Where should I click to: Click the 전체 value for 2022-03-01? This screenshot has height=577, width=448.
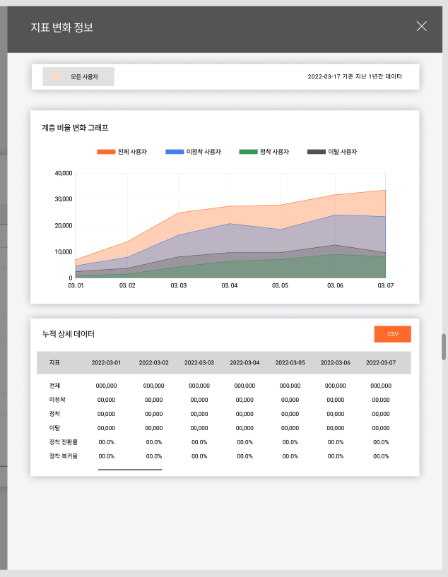click(106, 386)
